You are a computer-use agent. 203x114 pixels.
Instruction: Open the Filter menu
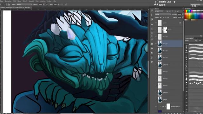pos(37,1)
